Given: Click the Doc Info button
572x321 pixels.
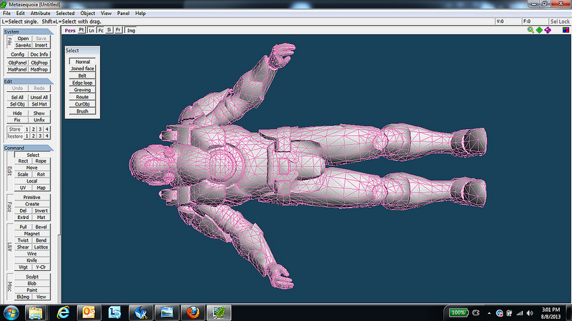Looking at the screenshot, I should (x=39, y=54).
